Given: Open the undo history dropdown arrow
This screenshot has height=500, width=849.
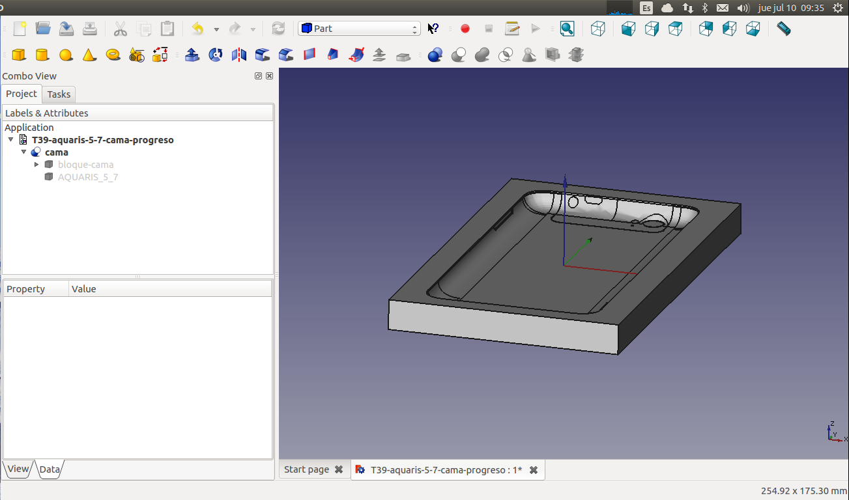Looking at the screenshot, I should point(216,29).
